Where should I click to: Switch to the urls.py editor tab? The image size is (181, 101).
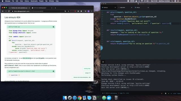coord(141,8)
